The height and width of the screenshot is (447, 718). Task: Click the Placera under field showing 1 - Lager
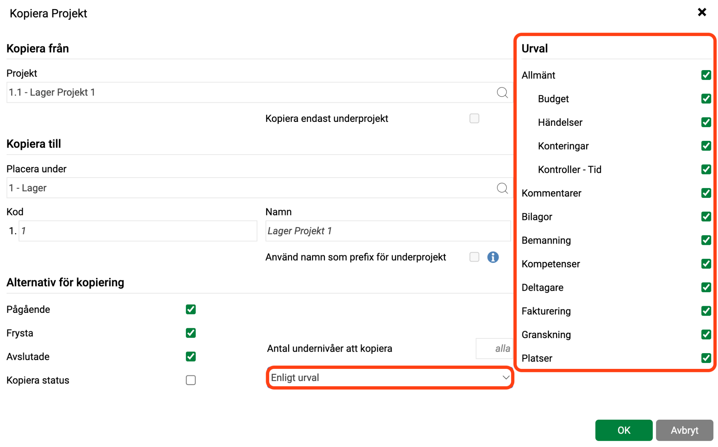pyautogui.click(x=259, y=188)
